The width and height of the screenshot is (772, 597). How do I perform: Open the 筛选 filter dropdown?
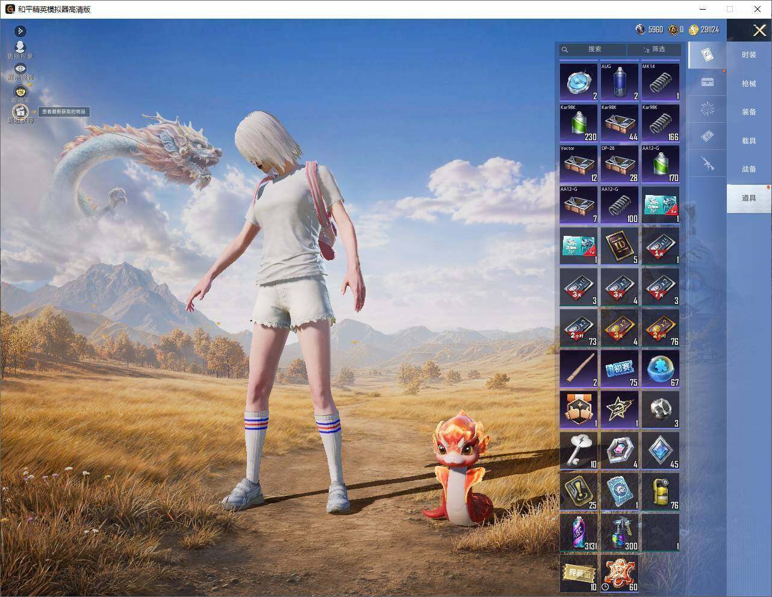point(654,49)
